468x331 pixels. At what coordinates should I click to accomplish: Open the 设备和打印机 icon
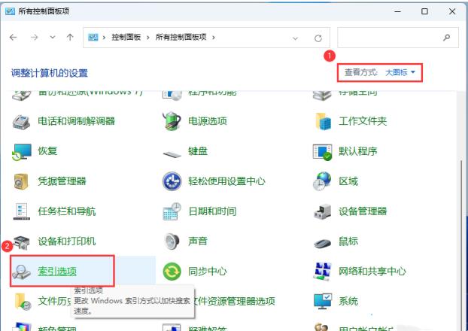tap(22, 241)
